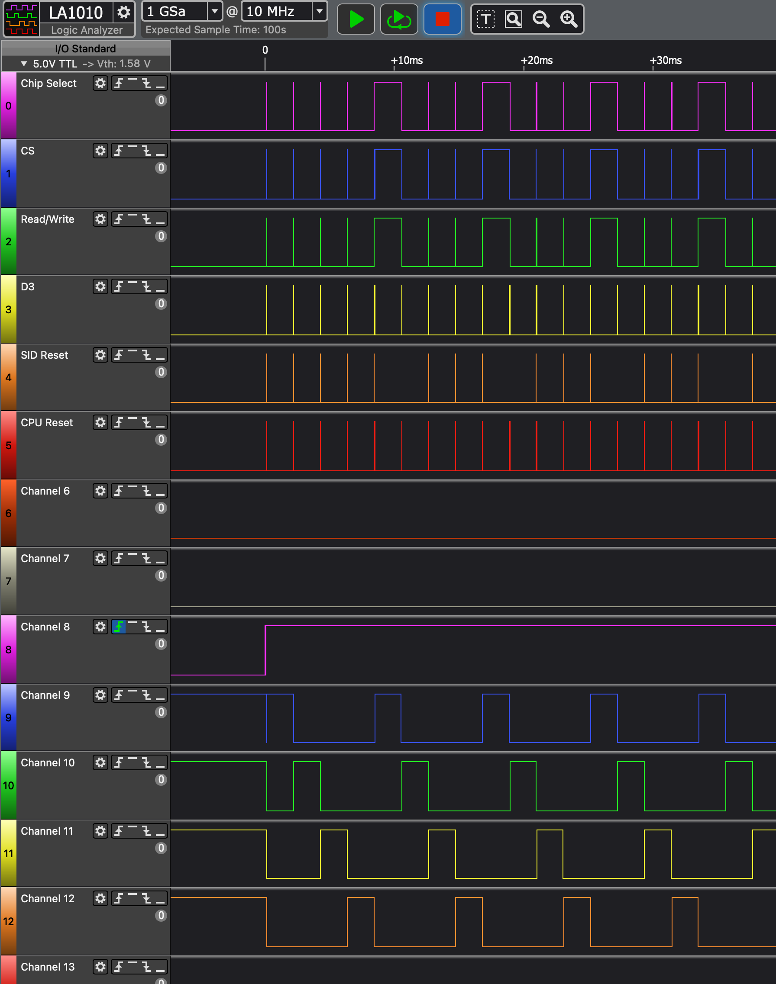Click the Read/Write channel name
This screenshot has width=776, height=984.
click(48, 219)
